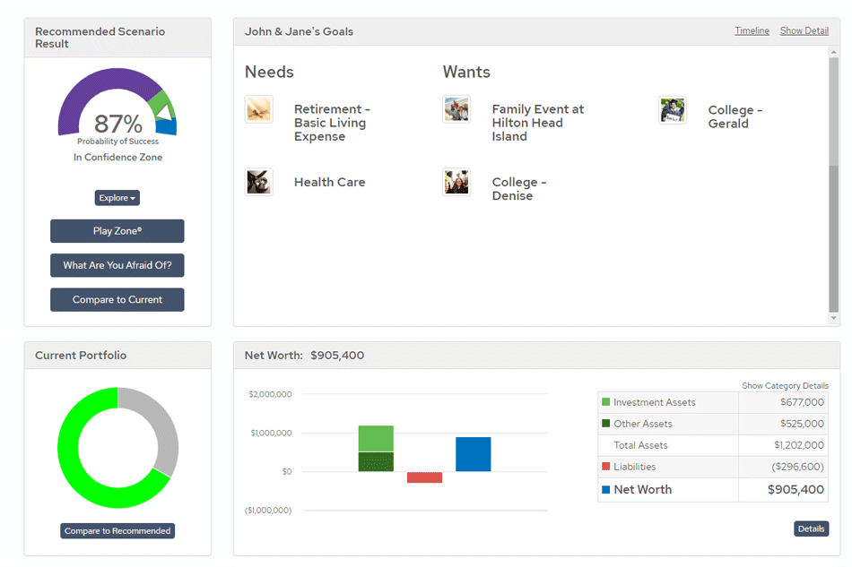Open the goals Timeline link
The height and width of the screenshot is (567, 852).
[x=752, y=31]
